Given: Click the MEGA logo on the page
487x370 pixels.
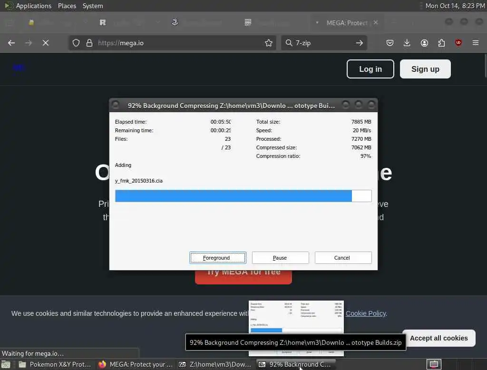Looking at the screenshot, I should [x=19, y=68].
